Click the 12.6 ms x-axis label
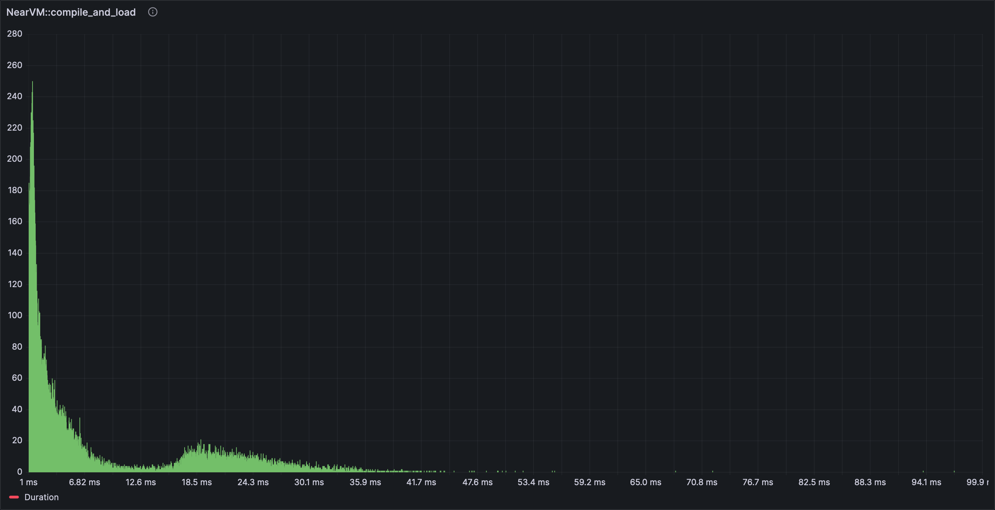This screenshot has width=995, height=510. (141, 482)
